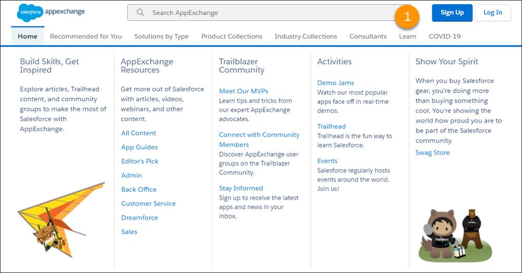Follow the Meet Our MVPs link
The height and width of the screenshot is (273, 522).
[x=244, y=91]
